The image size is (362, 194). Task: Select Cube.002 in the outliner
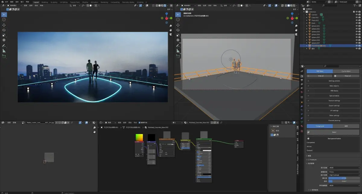tap(315, 17)
